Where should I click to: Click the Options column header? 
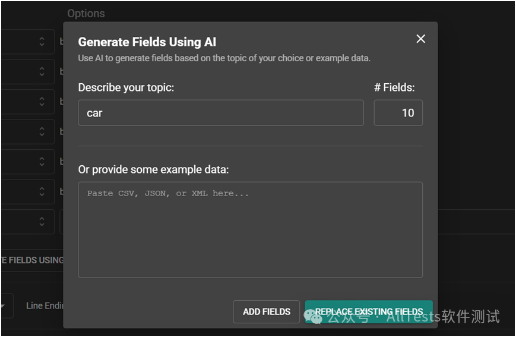click(86, 13)
